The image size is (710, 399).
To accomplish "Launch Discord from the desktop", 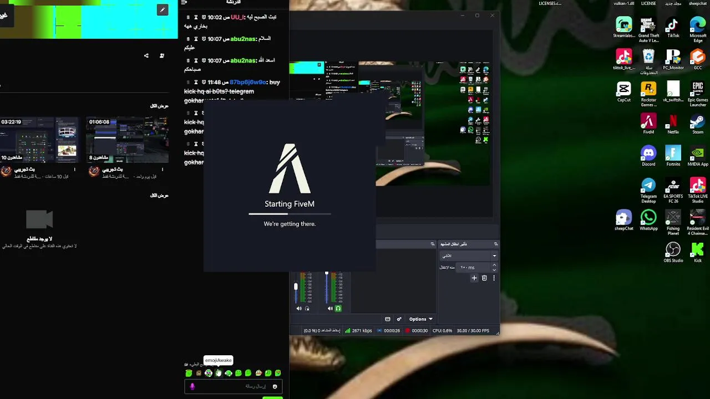I will coord(648,156).
